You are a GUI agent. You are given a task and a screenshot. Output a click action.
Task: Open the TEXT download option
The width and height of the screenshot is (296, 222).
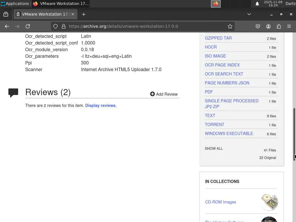tap(210, 116)
